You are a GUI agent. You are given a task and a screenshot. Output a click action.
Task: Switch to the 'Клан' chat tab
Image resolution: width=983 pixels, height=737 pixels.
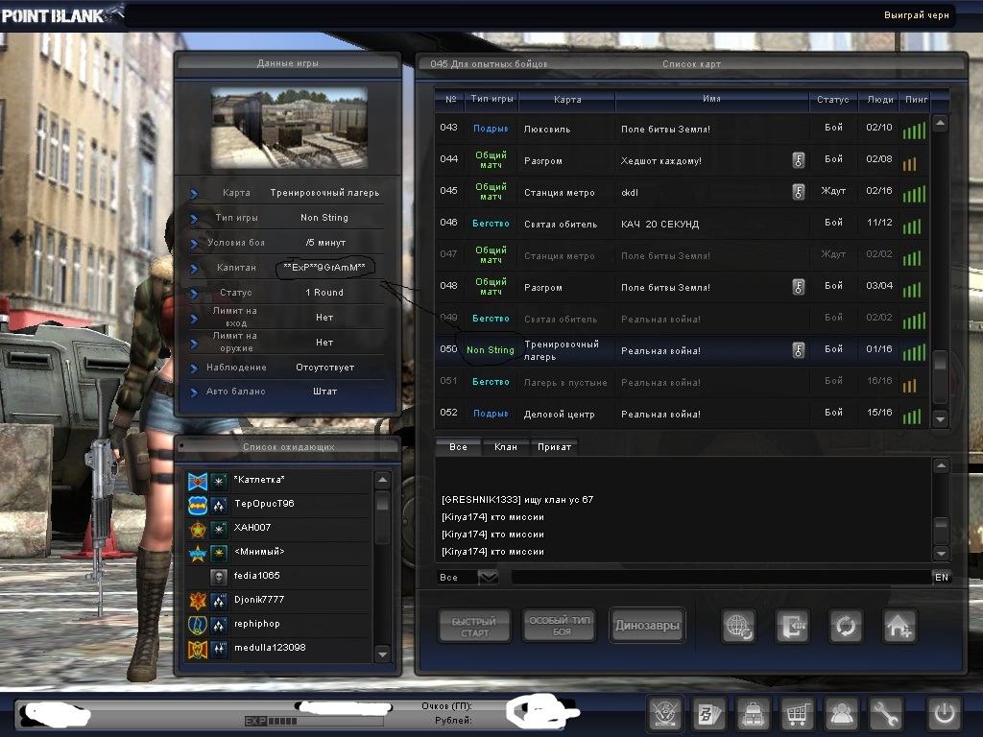coord(505,447)
